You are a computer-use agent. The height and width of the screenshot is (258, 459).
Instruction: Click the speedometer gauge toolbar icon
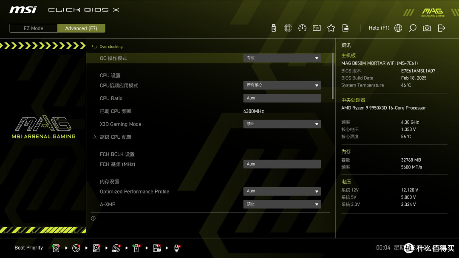coord(303,28)
